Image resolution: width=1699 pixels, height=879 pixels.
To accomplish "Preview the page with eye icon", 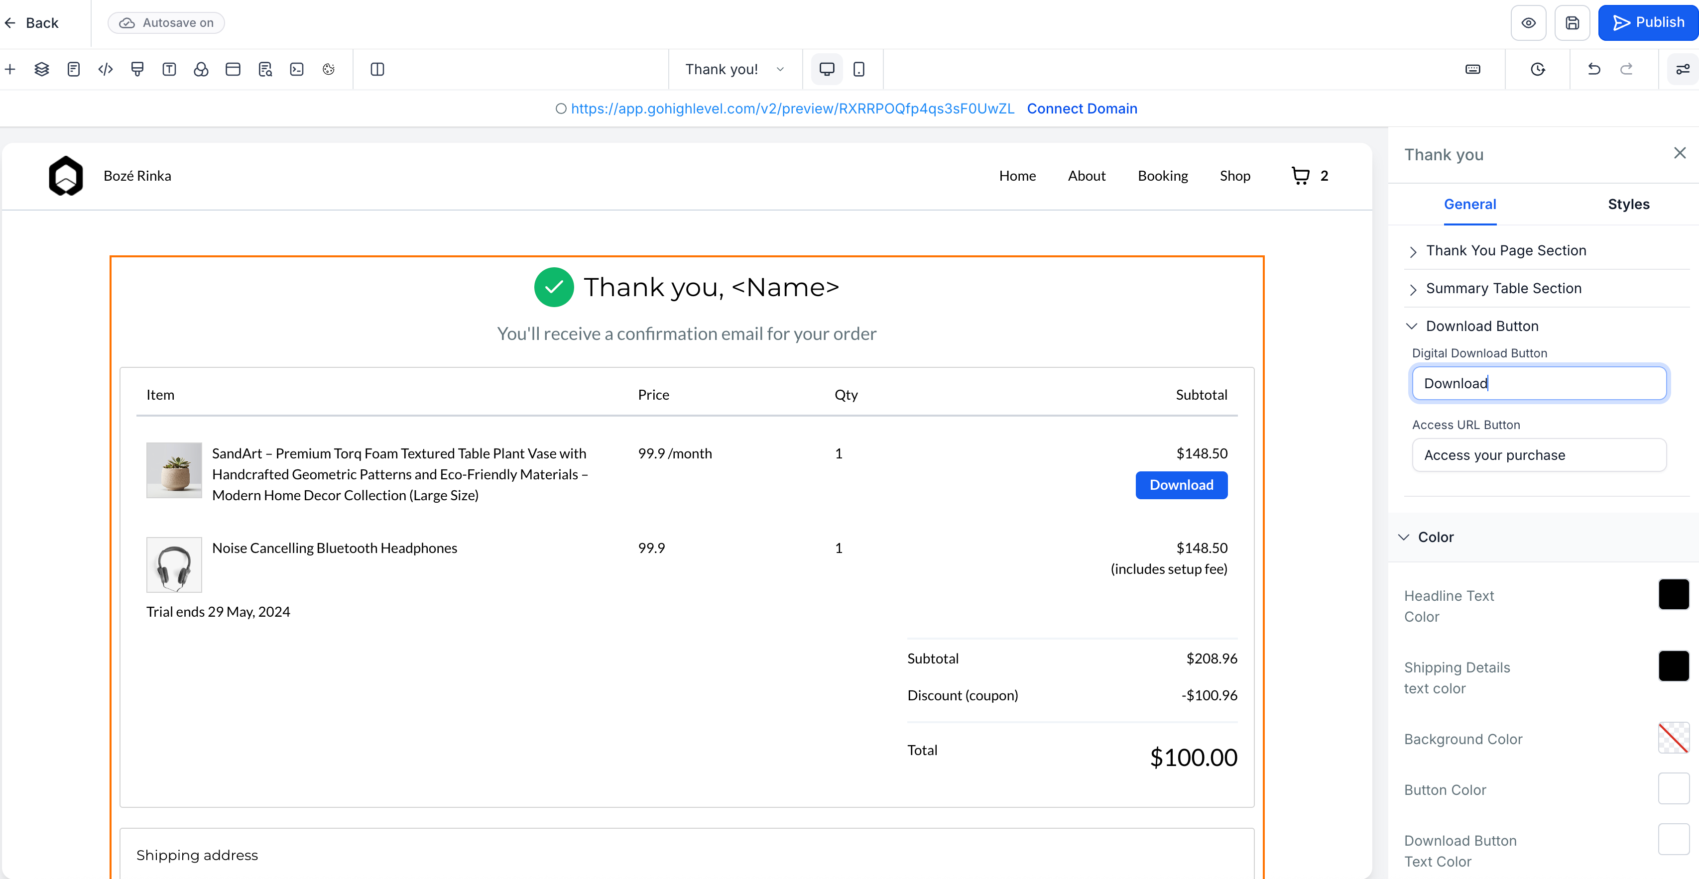I will 1528,23.
